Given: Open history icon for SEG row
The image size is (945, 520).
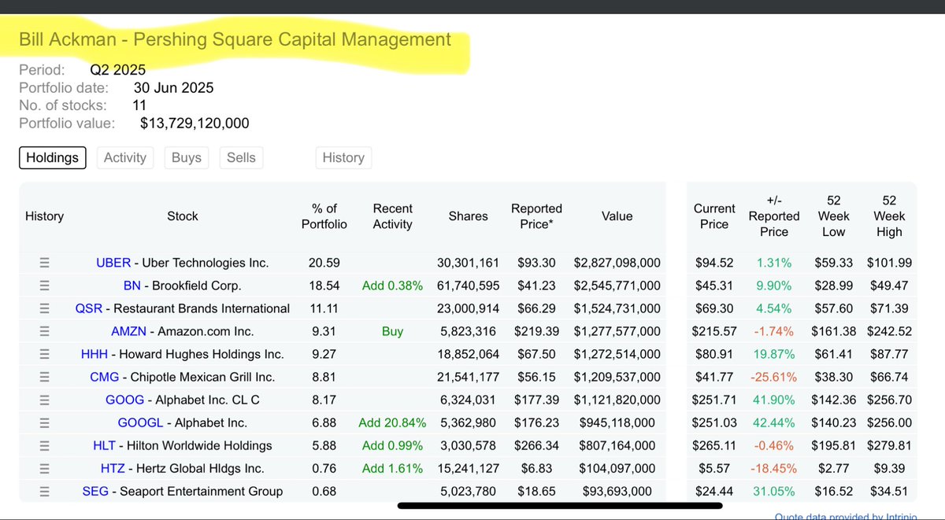Looking at the screenshot, I should pos(45,491).
